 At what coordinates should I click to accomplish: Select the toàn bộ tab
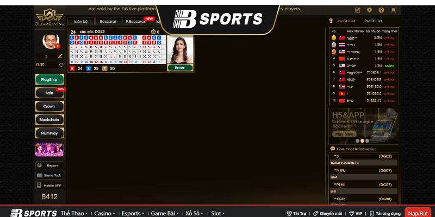pyautogui.click(x=80, y=21)
